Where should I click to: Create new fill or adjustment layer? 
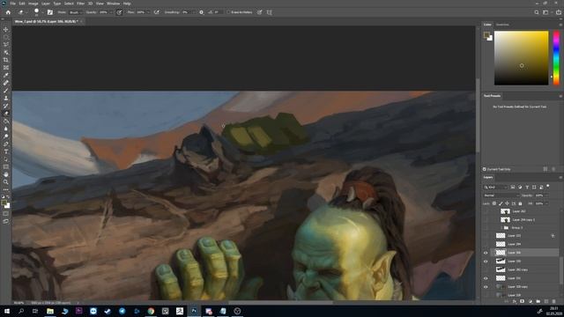point(531,301)
